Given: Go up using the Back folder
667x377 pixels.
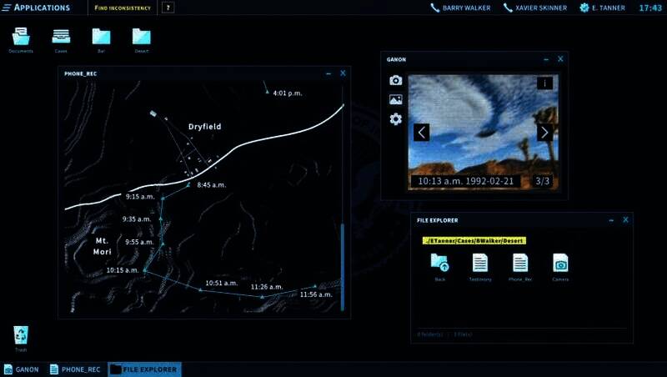Looking at the screenshot, I should pos(439,264).
